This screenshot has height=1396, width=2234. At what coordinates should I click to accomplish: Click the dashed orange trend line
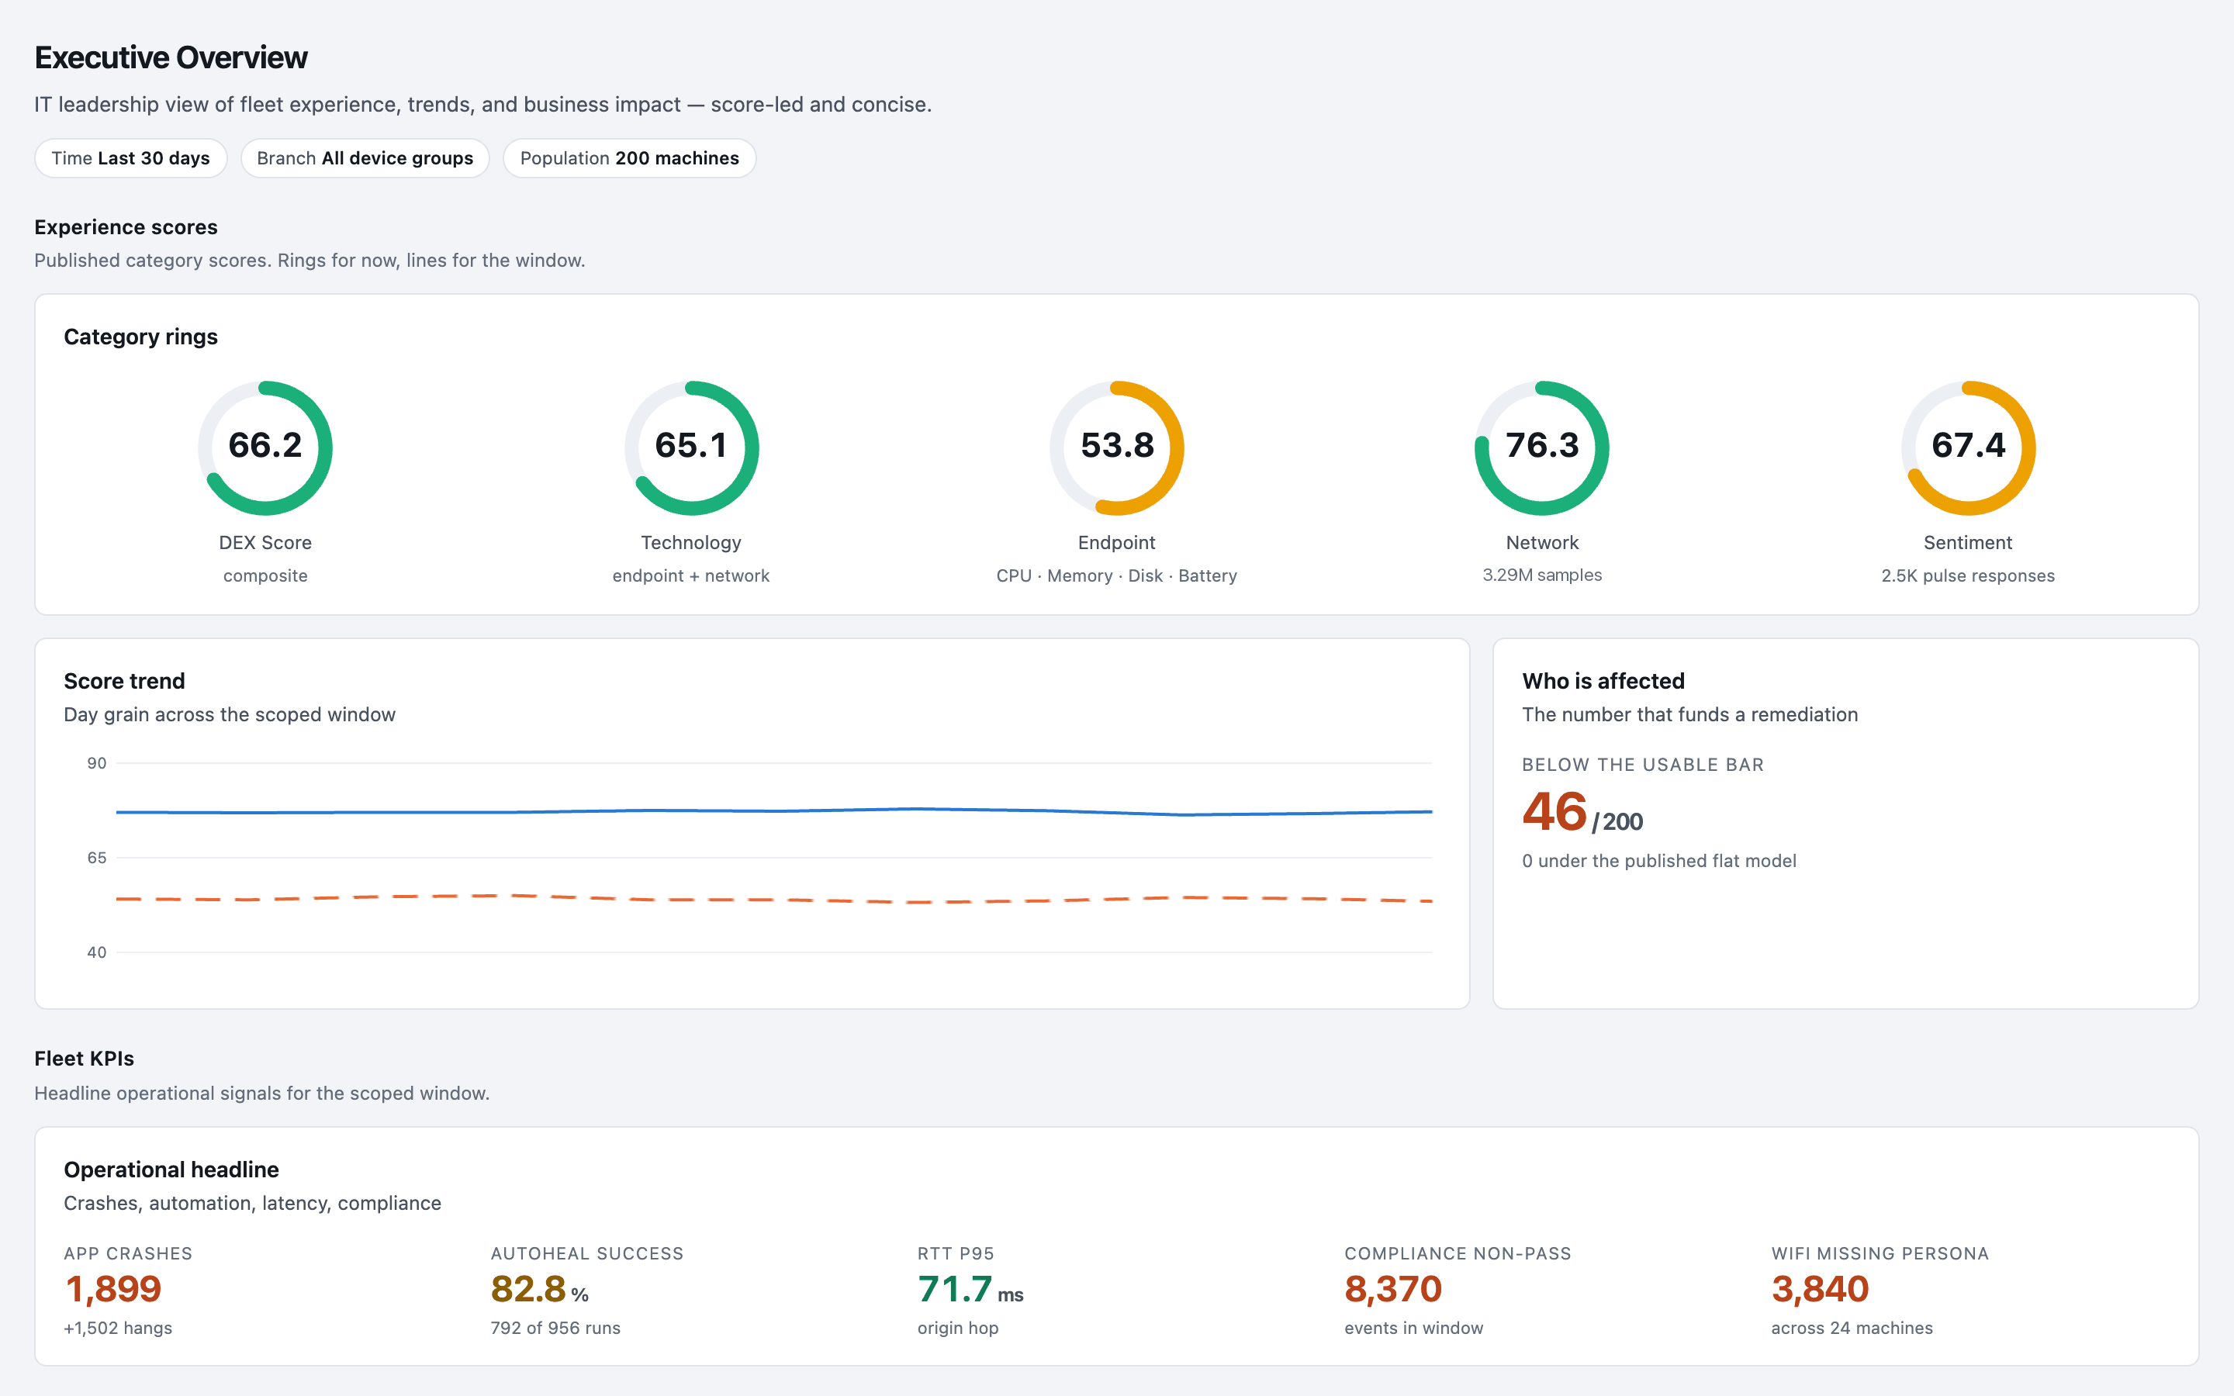click(773, 898)
